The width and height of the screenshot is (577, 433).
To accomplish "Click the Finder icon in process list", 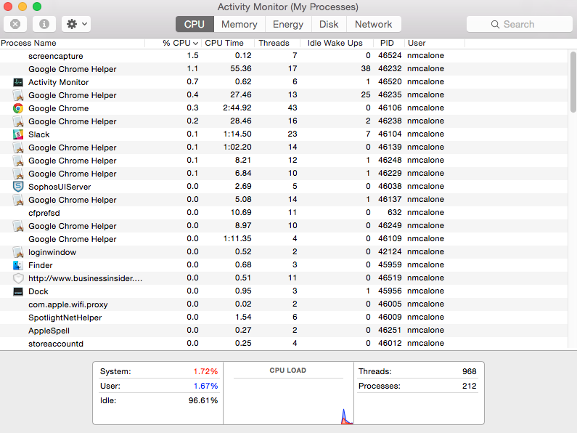I will (x=18, y=265).
